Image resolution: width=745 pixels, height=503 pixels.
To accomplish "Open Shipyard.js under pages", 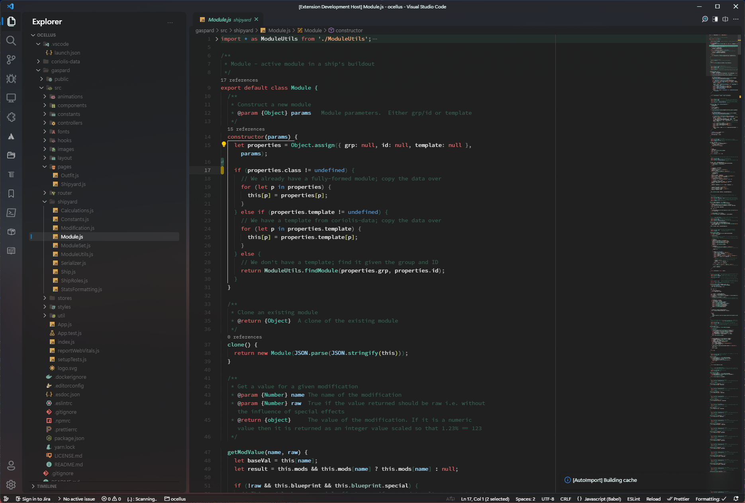I will [73, 184].
